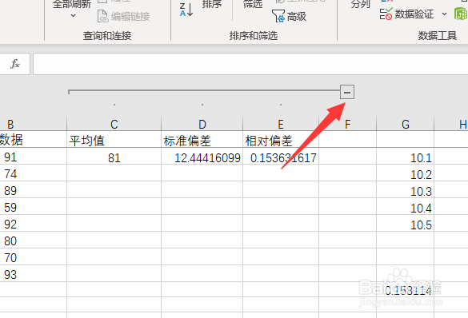Click the 排序 sort button

point(212,4)
